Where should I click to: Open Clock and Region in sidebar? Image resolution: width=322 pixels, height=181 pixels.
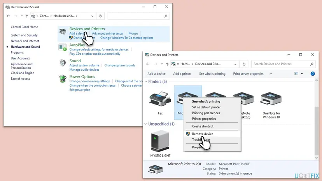(23, 73)
